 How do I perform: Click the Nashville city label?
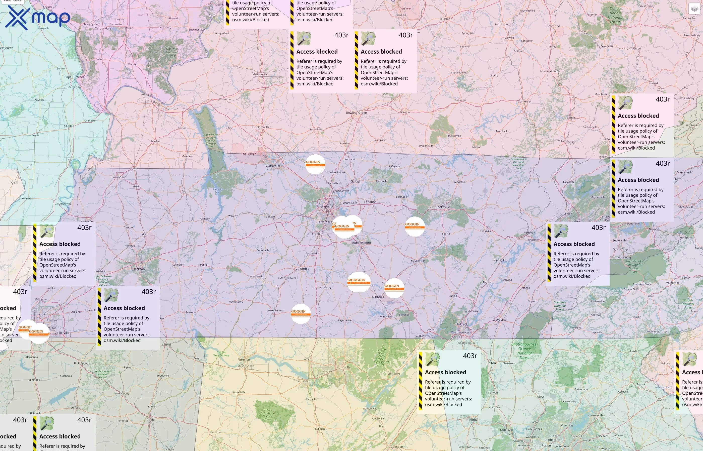[x=326, y=207]
